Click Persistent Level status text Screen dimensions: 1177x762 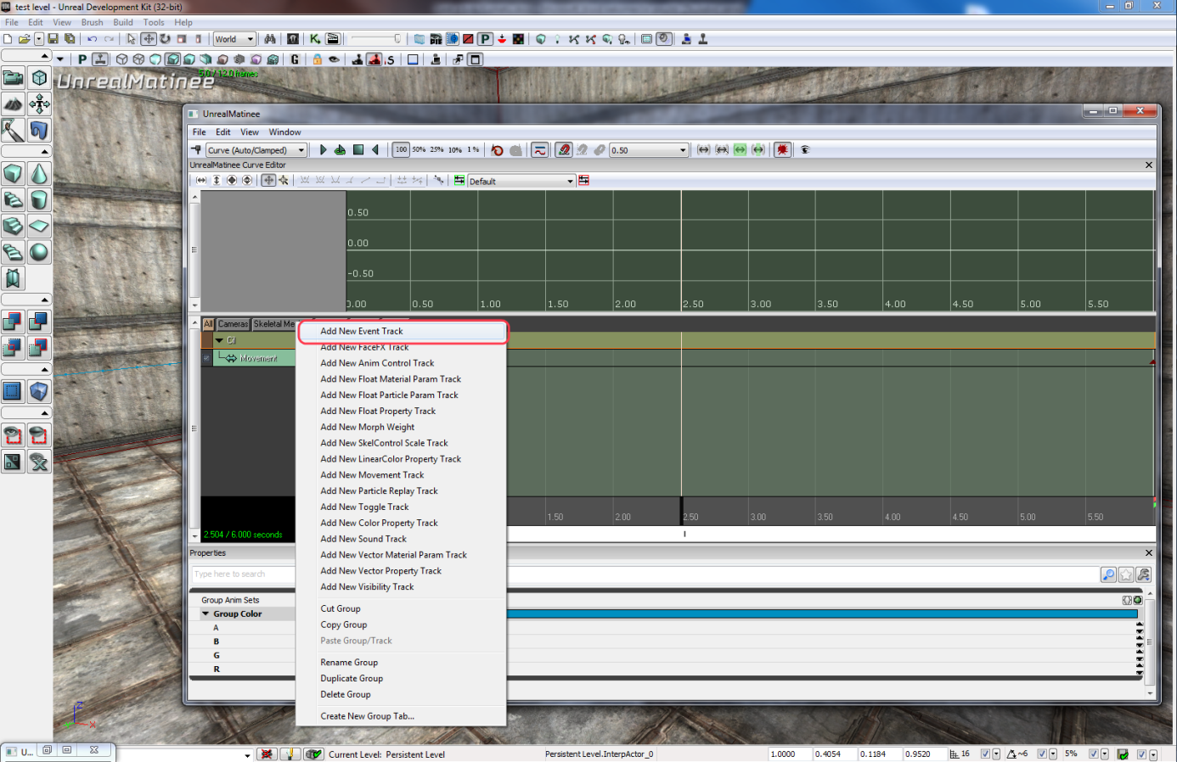(415, 754)
